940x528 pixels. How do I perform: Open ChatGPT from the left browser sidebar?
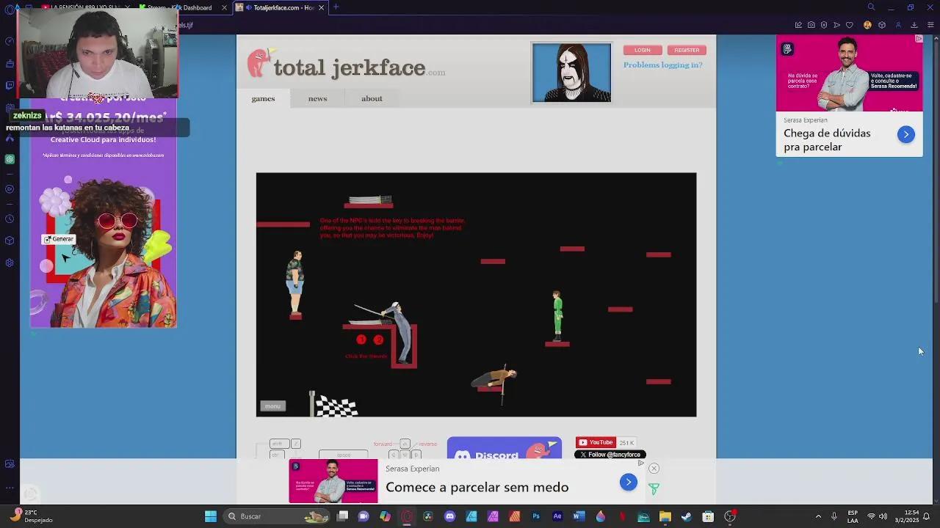pyautogui.click(x=10, y=160)
